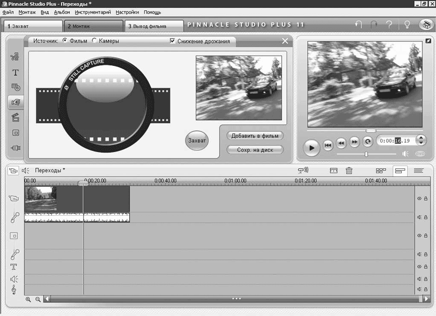Switch to text list view
The image size is (436, 316).
418,171
